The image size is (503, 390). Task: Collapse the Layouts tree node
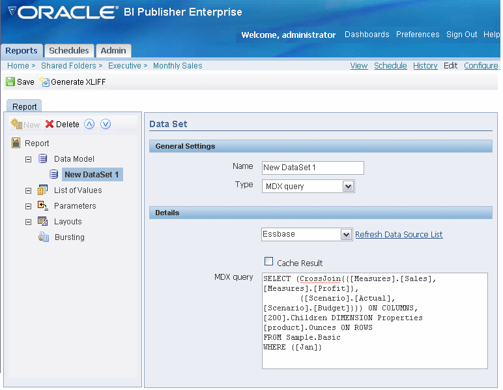click(28, 222)
